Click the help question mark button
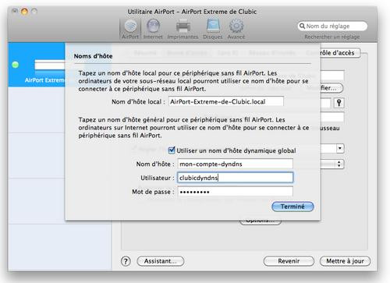 coord(126,261)
